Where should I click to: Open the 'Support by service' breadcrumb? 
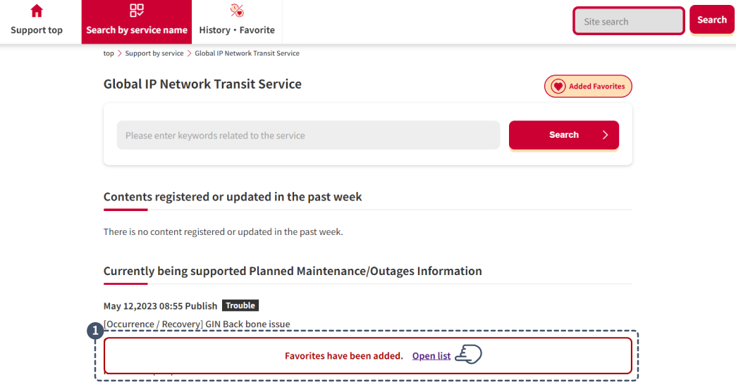pyautogui.click(x=154, y=53)
